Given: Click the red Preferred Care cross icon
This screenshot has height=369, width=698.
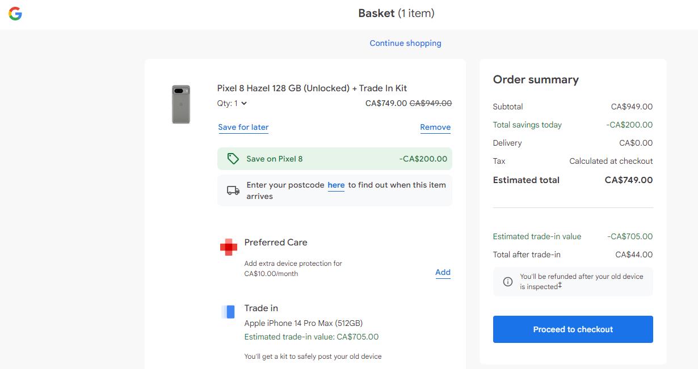Looking at the screenshot, I should [x=229, y=247].
